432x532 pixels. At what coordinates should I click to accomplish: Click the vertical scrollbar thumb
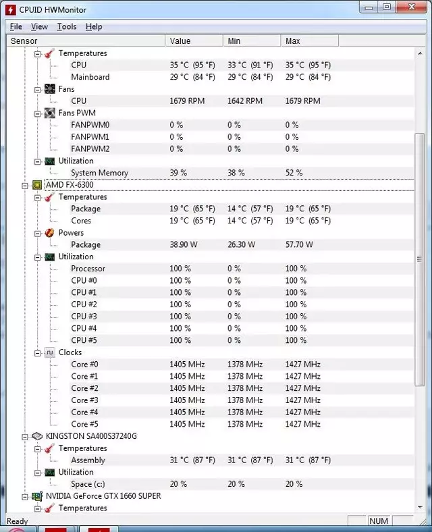420,259
